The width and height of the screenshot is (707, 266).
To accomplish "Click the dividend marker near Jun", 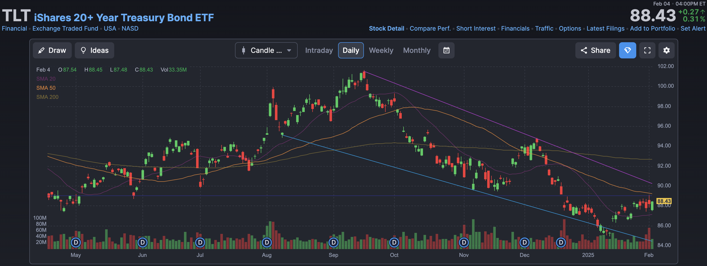I will (x=143, y=242).
